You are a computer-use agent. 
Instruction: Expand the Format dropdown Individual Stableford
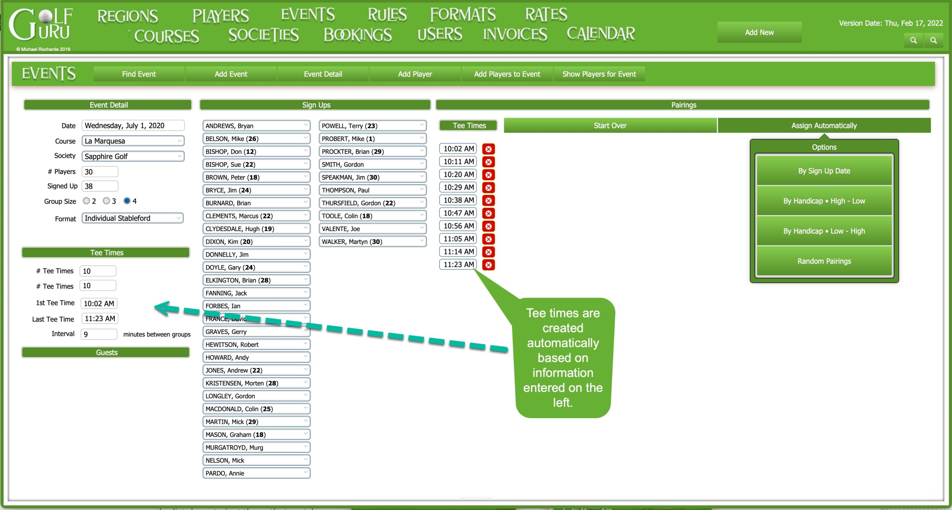click(x=133, y=218)
